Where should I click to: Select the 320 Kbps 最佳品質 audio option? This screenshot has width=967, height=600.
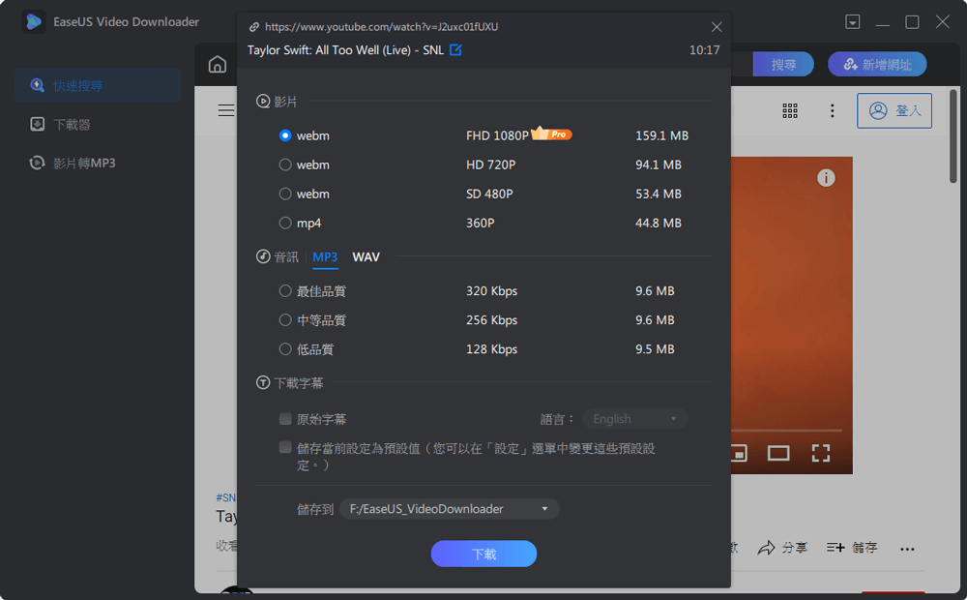(285, 290)
